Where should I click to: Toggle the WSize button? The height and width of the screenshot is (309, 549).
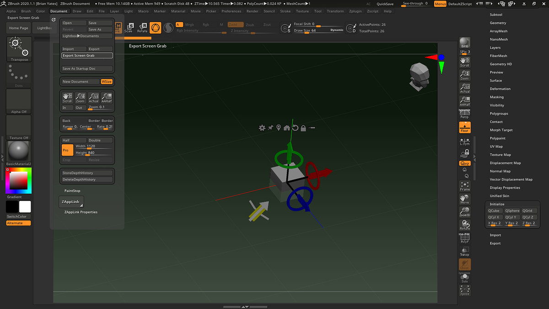[x=107, y=81]
